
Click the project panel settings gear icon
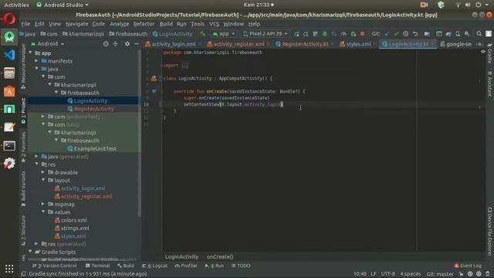[x=127, y=44]
